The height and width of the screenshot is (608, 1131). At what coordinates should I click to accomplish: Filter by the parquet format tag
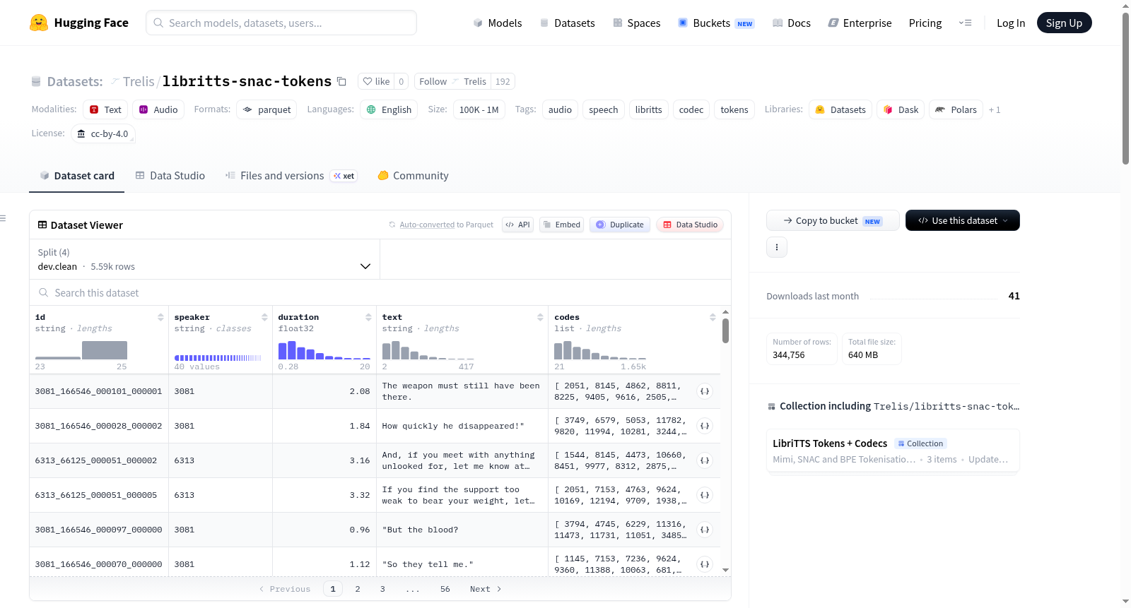pos(266,109)
